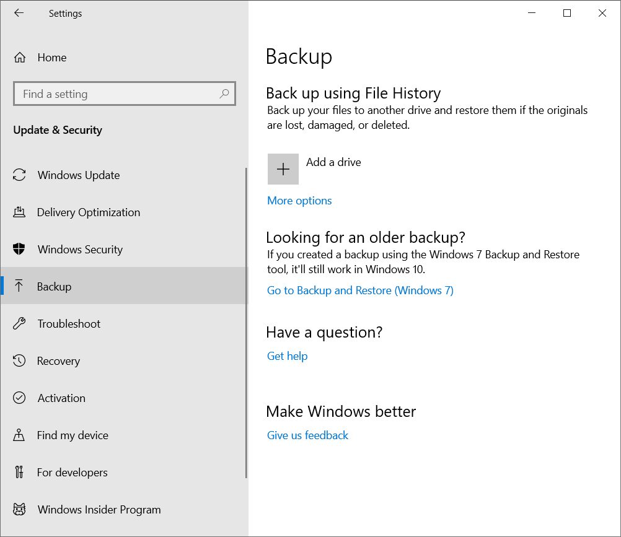Focus the Find a setting search box

[125, 94]
